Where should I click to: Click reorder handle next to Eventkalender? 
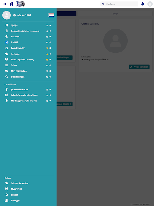50,48
